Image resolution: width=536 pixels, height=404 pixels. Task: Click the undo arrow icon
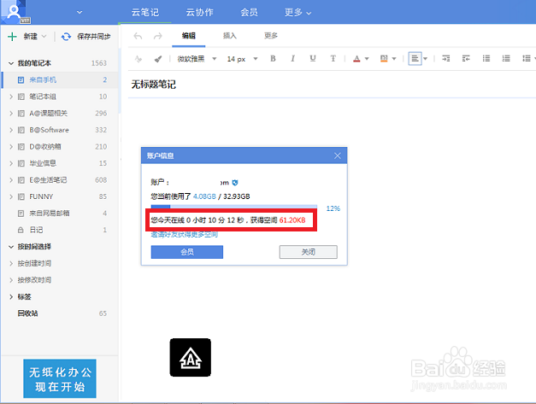(x=138, y=36)
